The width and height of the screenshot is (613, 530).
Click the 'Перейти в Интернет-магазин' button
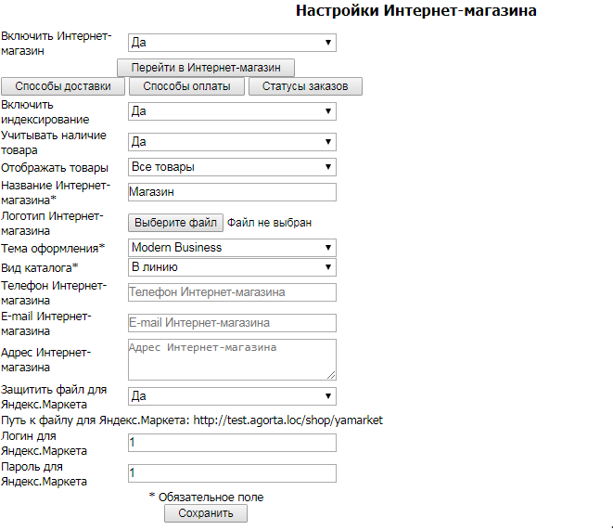click(206, 68)
